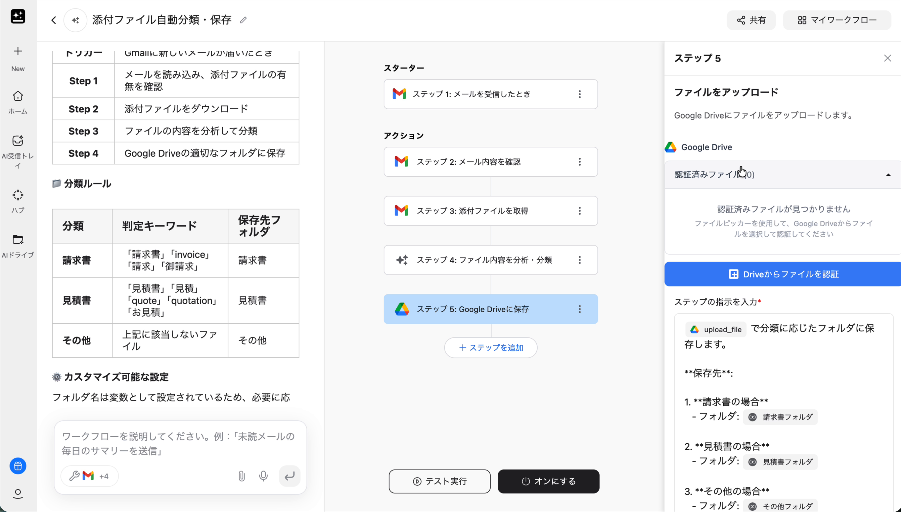Open the 共有 sharing option
Screen dimensions: 901x512
751,20
